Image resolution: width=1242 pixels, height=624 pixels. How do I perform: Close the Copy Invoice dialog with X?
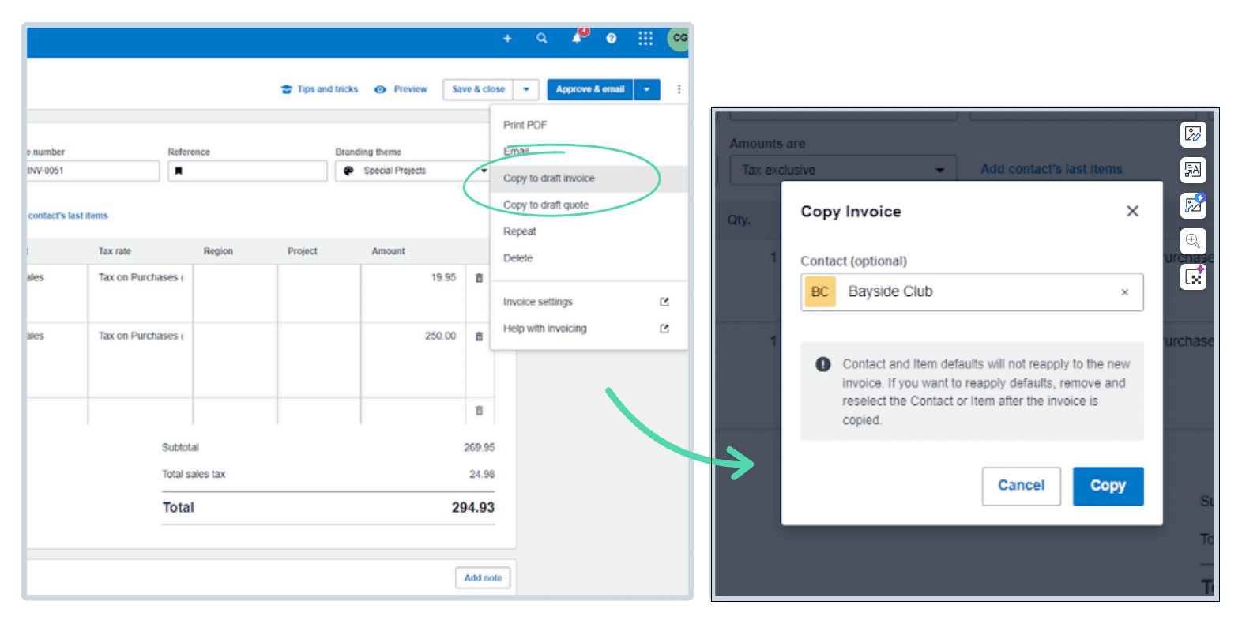(1132, 211)
